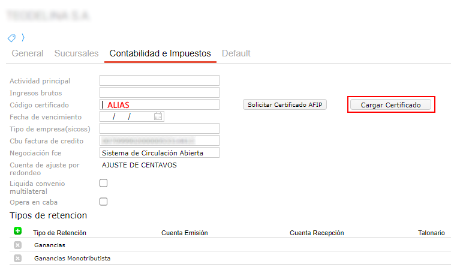Screen dimensions: 451x267
Task: Click the Cargar Certificado button
Action: coord(390,105)
